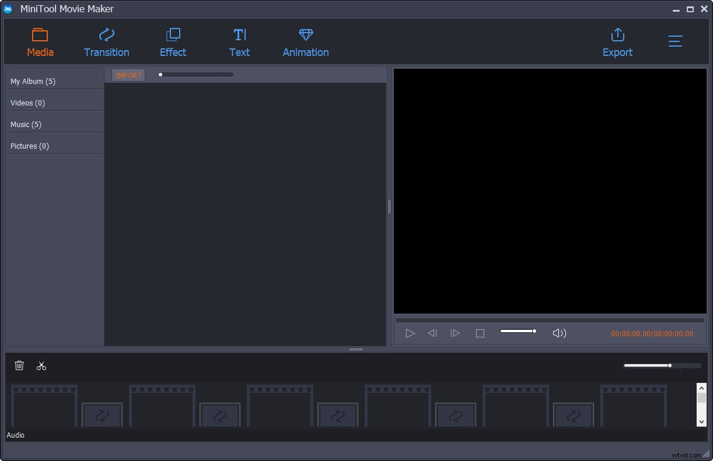Adjust the timeline zoom slider
713x461 pixels.
pyautogui.click(x=669, y=365)
